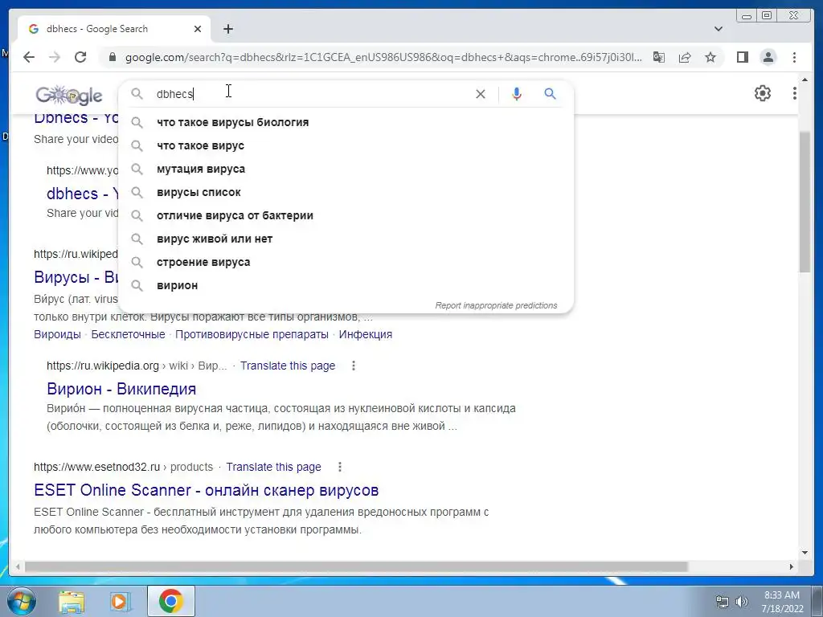Screen dimensions: 823x617
Task: Choose suggestion мутация вируса
Action: pyautogui.click(x=346, y=169)
